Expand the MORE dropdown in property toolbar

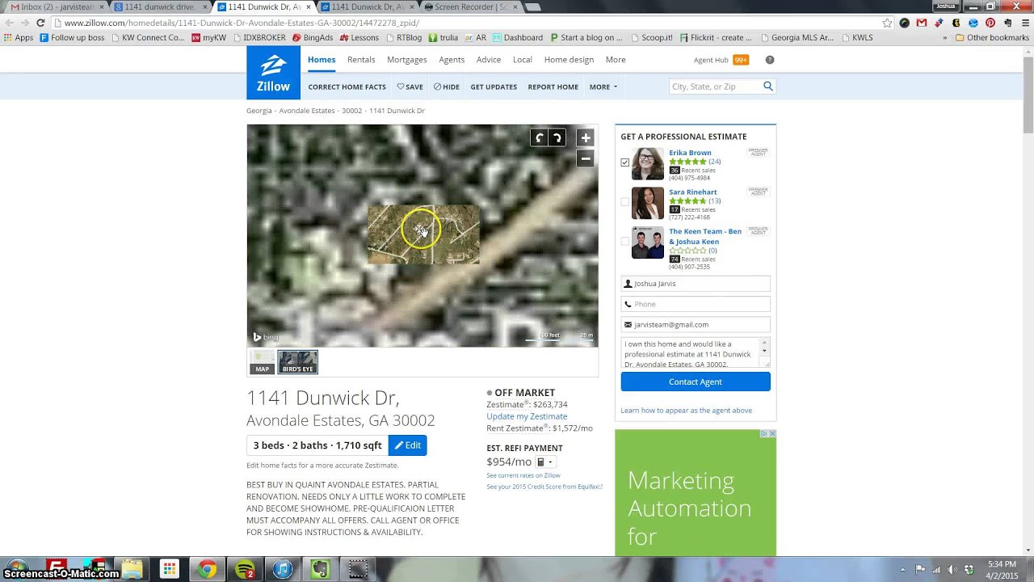[x=603, y=86]
